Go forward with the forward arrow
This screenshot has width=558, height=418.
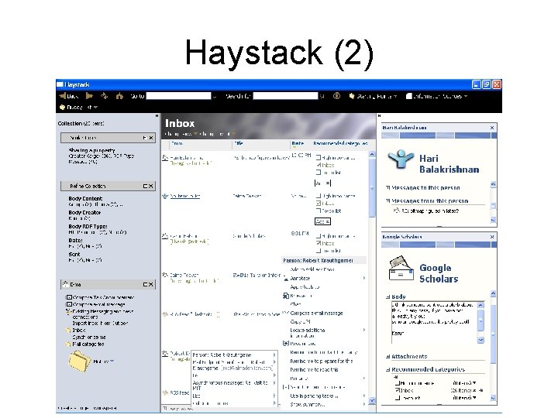point(89,96)
